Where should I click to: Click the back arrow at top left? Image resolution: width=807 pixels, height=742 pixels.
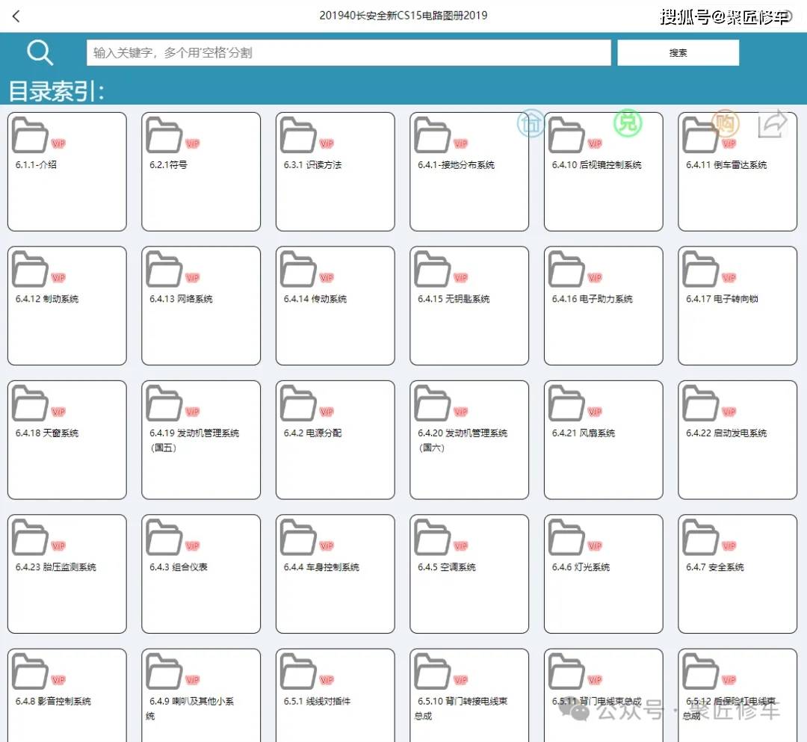tap(16, 16)
